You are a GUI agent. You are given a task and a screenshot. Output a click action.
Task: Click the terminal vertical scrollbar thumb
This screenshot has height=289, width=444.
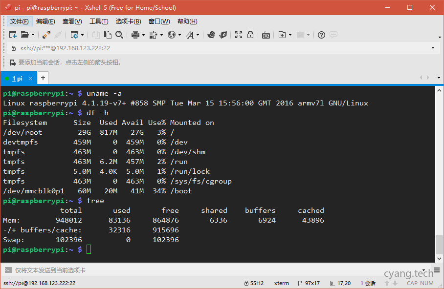439,244
